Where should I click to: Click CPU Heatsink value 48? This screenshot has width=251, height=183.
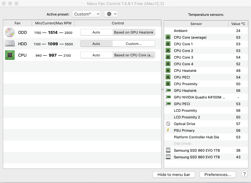238,71
